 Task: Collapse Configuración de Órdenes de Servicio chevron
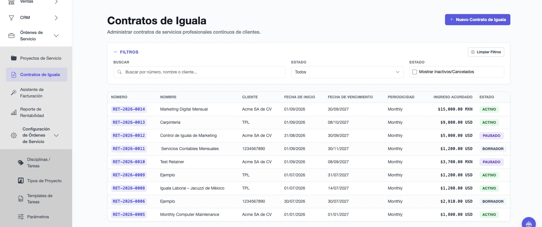56,135
